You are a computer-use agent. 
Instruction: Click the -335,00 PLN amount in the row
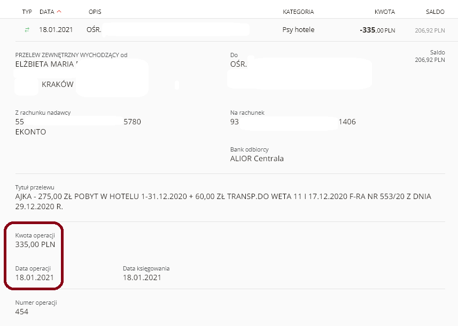(377, 30)
